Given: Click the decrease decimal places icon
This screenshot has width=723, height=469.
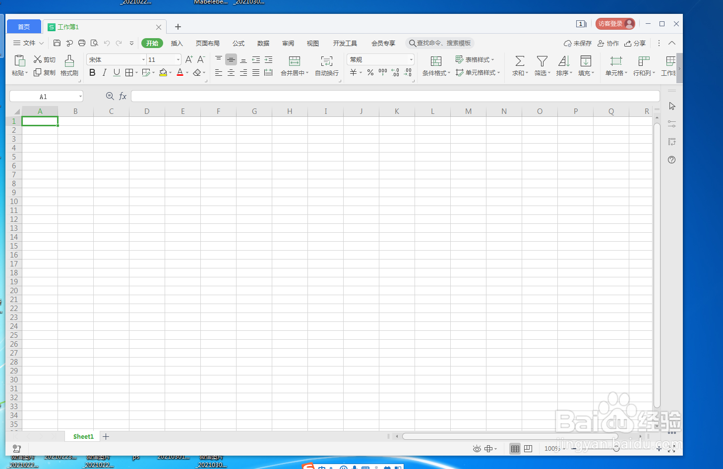Looking at the screenshot, I should 408,72.
